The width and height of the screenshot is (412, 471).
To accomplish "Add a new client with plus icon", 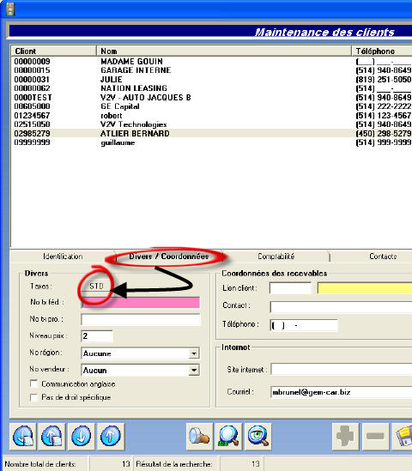I will [345, 436].
